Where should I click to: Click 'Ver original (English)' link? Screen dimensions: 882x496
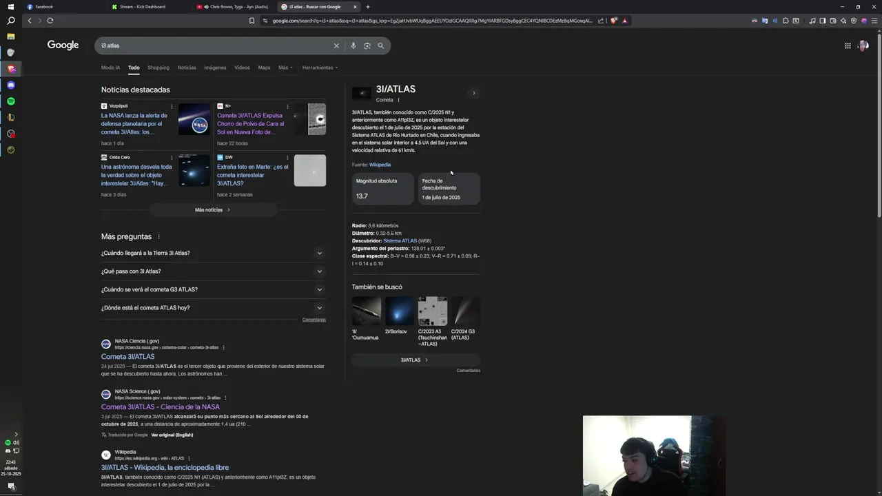click(172, 435)
